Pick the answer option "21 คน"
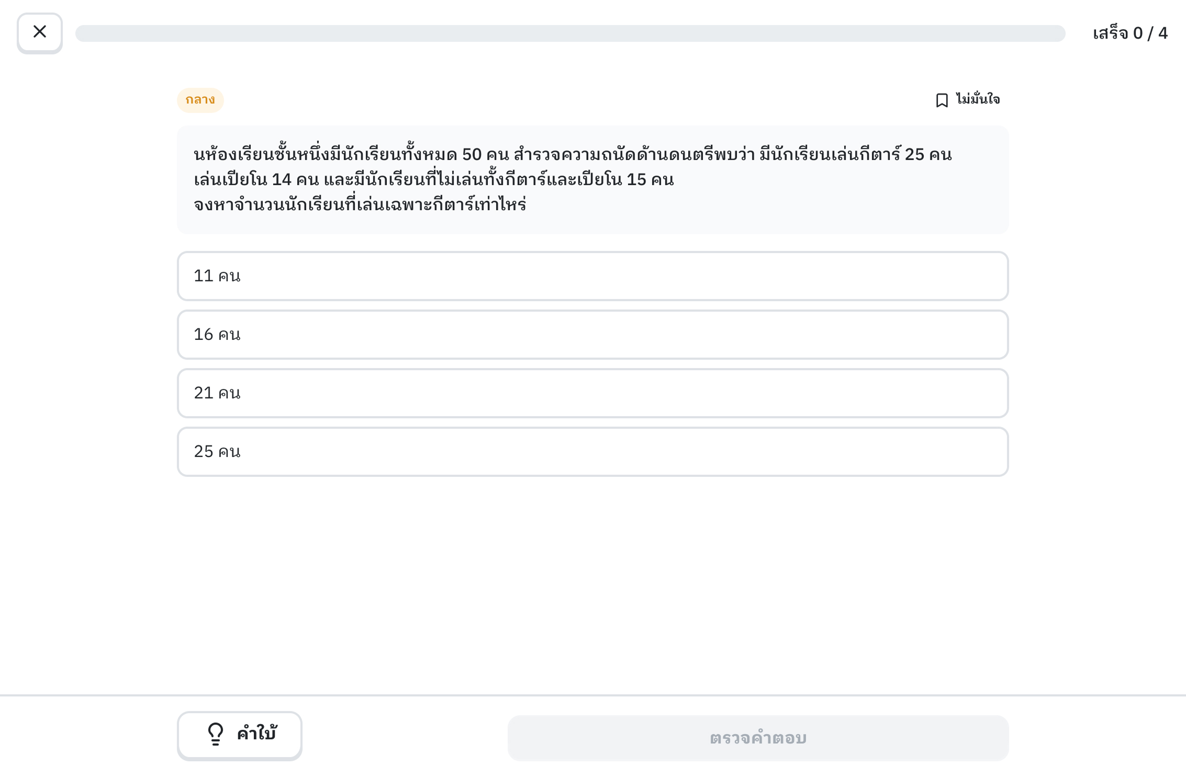Screen dimensions: 1186x778 coord(592,393)
